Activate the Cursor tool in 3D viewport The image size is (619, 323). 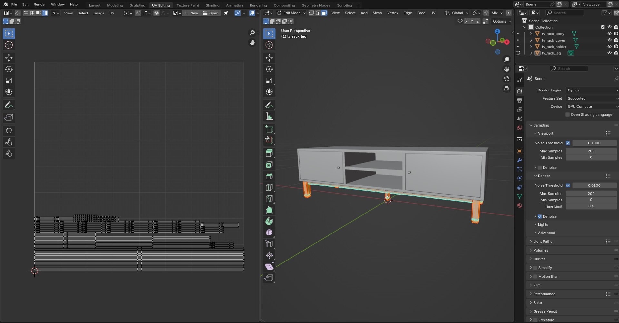tap(269, 45)
